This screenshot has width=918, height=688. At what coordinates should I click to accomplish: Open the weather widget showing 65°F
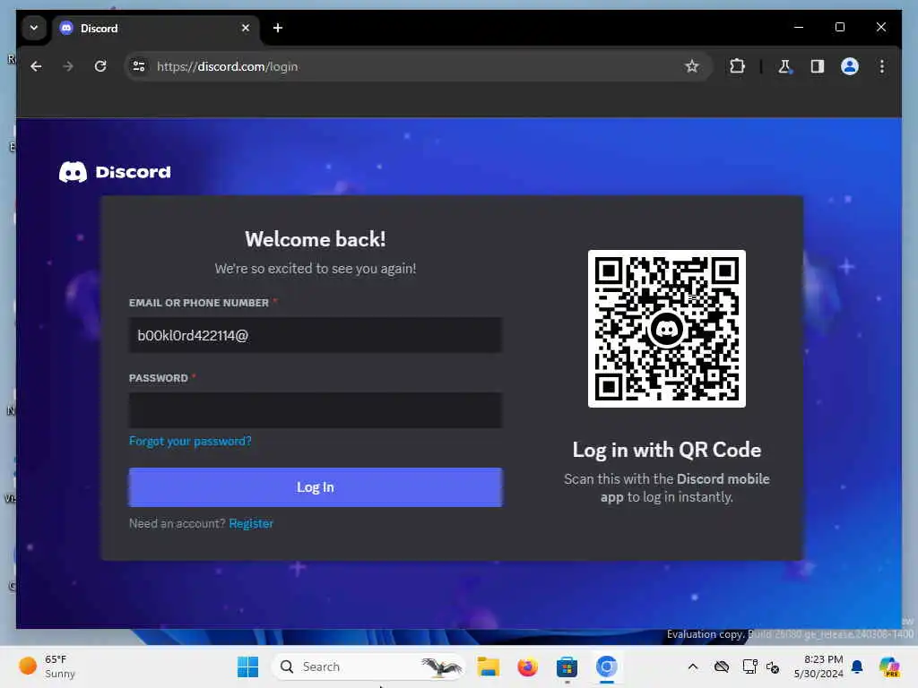(48, 666)
